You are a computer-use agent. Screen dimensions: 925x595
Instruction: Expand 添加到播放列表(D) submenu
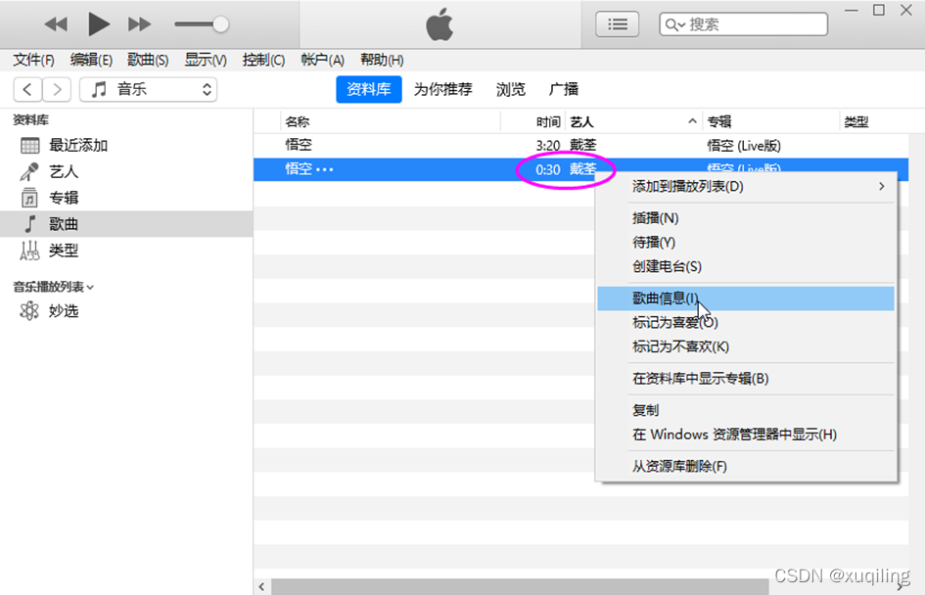coord(746,186)
